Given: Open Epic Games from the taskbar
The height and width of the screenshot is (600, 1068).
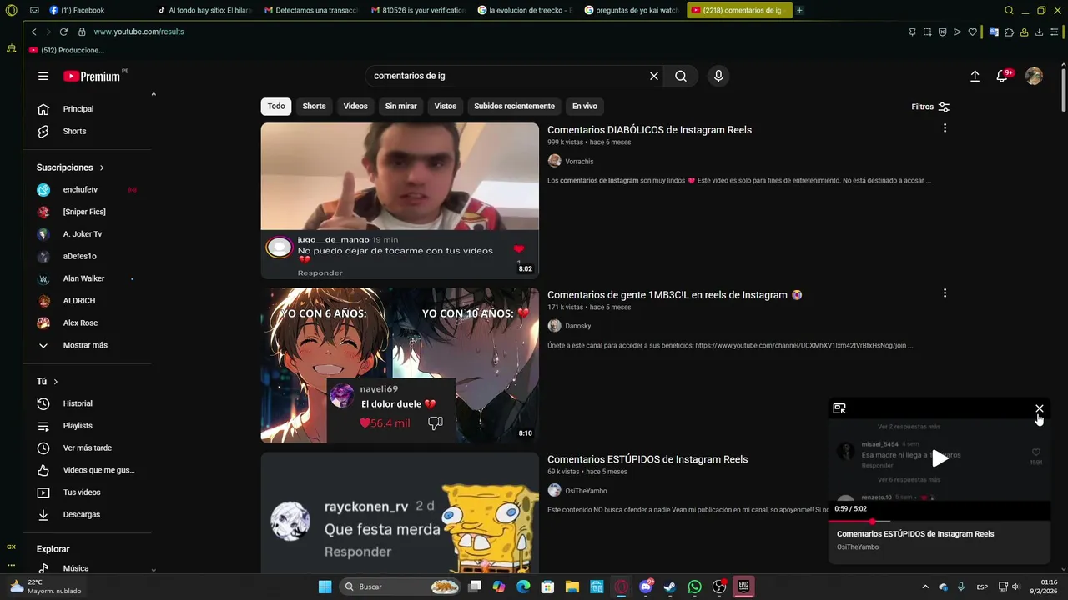Looking at the screenshot, I should [x=743, y=587].
